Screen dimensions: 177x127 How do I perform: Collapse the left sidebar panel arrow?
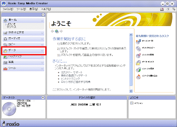click(x=43, y=15)
